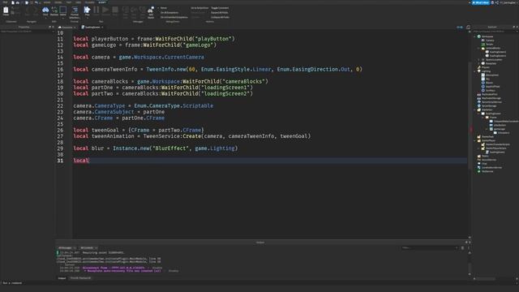The width and height of the screenshot is (519, 292).
Task: Click the Workspace globe icon in Explorer
Action: pyautogui.click(x=479, y=36)
